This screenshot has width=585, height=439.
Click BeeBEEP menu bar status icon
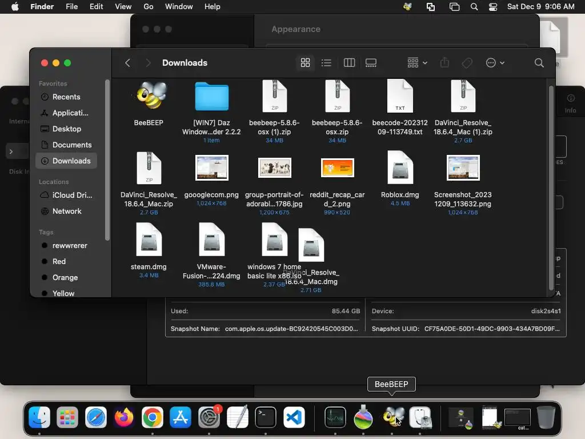coord(407,7)
